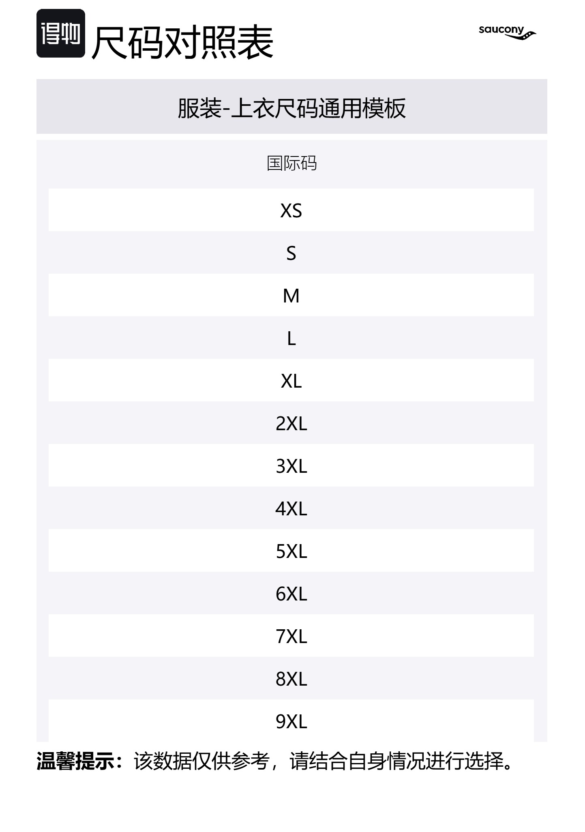Select the 9XL size row
Viewport: 585px width, 832px height.
[291, 721]
